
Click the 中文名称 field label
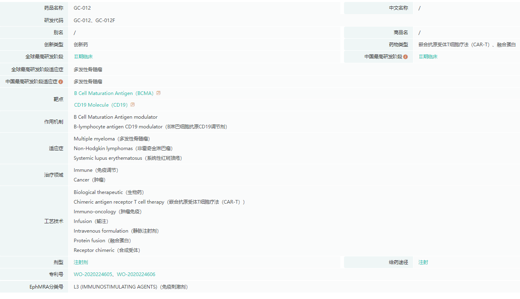click(398, 8)
